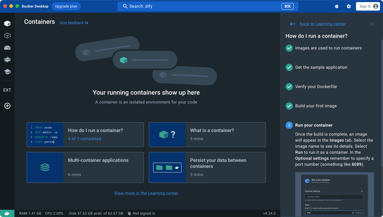Open Persist your data between containers card
This screenshot has height=217, width=383.
click(x=207, y=167)
